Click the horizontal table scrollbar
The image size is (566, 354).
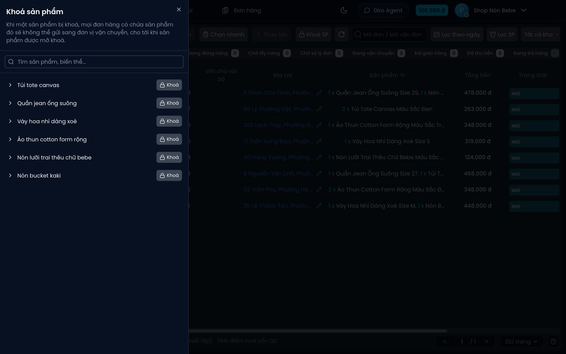tap(318, 331)
